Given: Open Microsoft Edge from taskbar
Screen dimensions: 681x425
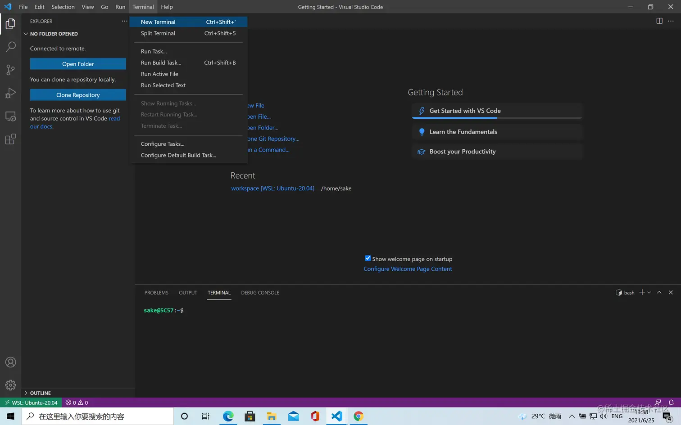Looking at the screenshot, I should point(228,416).
